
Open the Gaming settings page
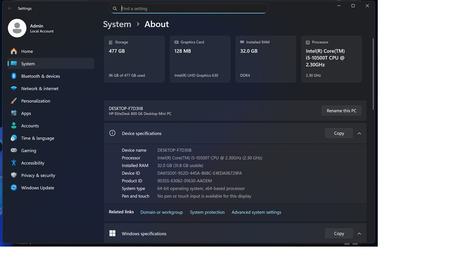pyautogui.click(x=51, y=150)
